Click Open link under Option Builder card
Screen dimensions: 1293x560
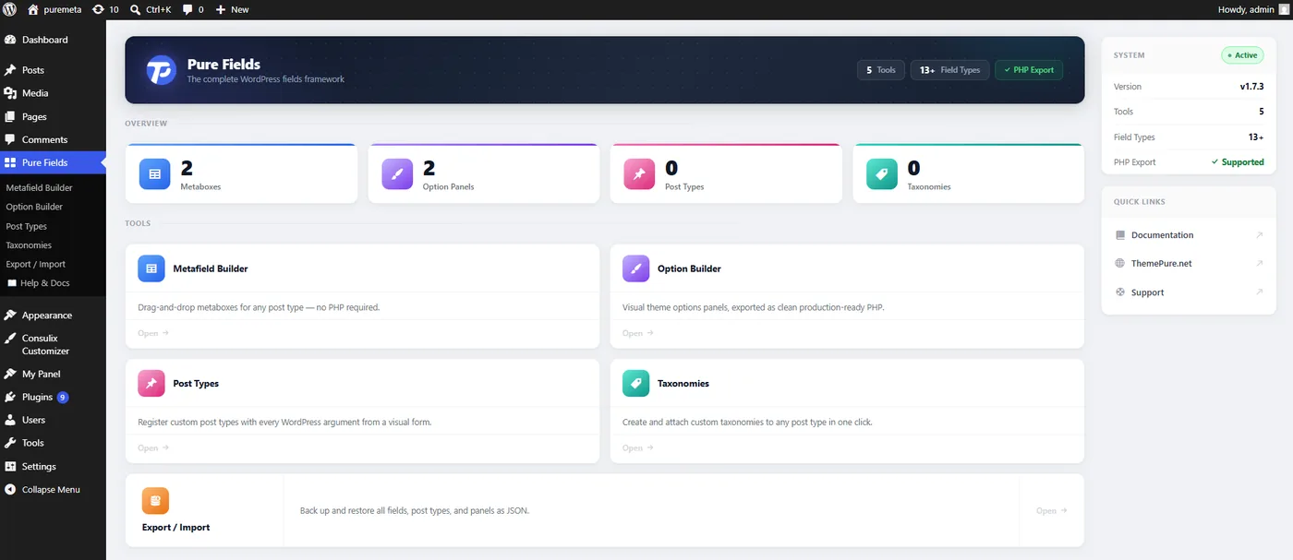(x=638, y=333)
